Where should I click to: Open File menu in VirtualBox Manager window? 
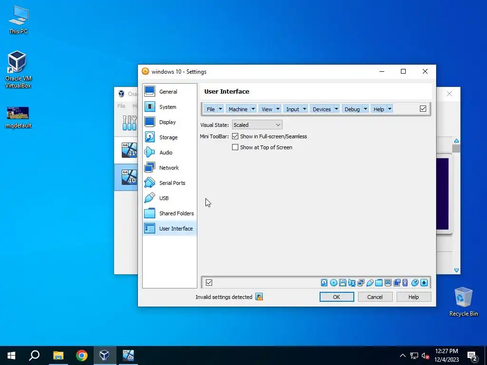(x=121, y=106)
